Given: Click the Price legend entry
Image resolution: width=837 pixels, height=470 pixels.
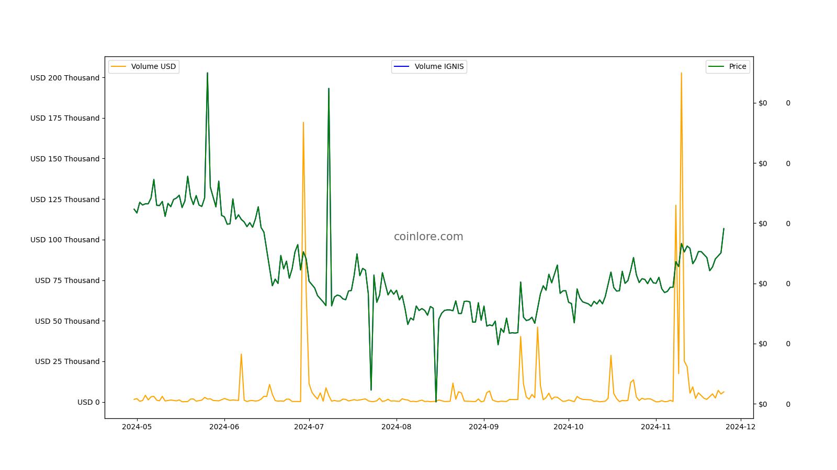Looking at the screenshot, I should 728,66.
